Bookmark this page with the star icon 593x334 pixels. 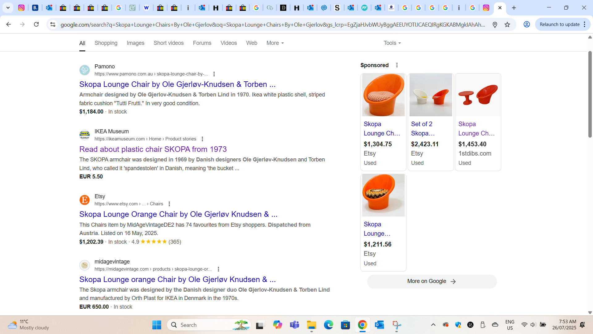coord(507,24)
